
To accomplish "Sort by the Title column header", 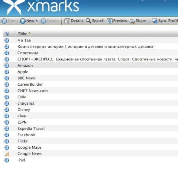I will coord(22,34).
